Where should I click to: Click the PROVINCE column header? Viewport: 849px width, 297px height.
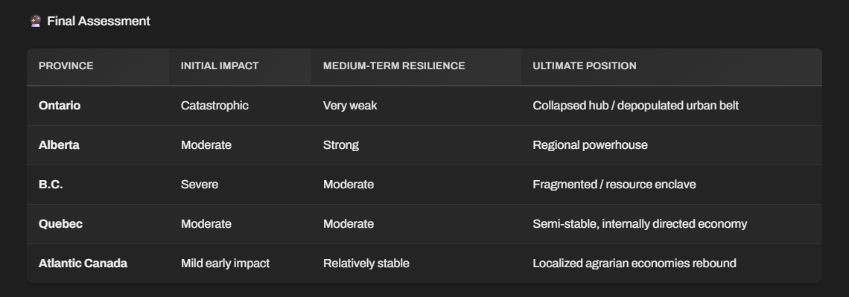(x=66, y=66)
